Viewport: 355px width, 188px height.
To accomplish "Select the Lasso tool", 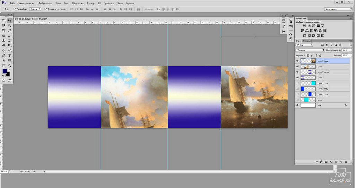I will coord(3,26).
